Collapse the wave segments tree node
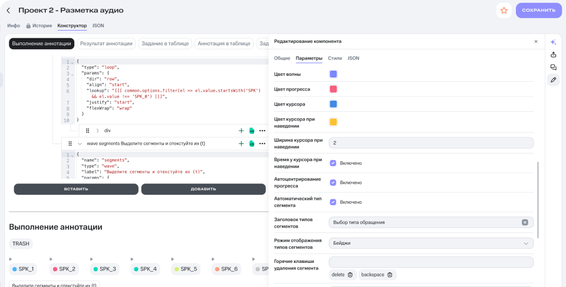 (x=80, y=143)
